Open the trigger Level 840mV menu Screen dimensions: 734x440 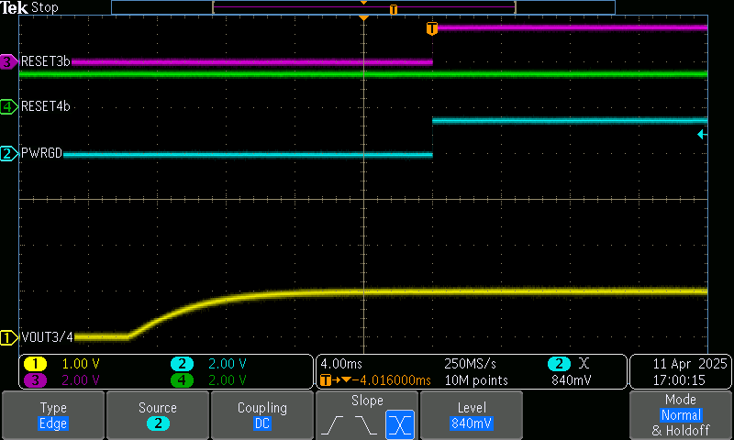tap(473, 415)
